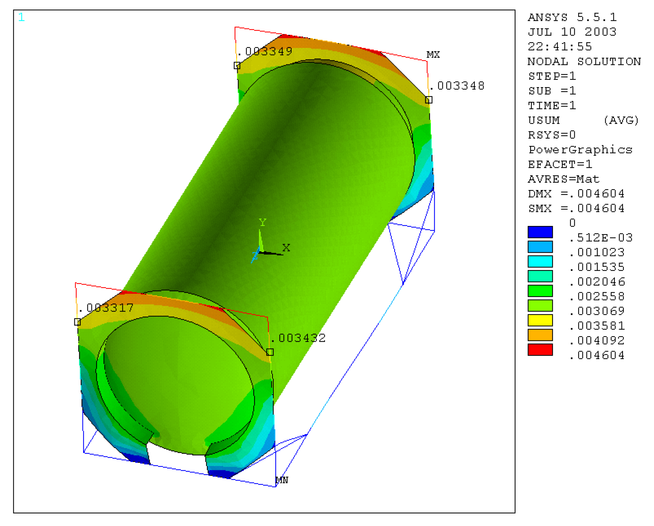Click the X axis label of the triad
The height and width of the screenshot is (526, 654).
286,247
